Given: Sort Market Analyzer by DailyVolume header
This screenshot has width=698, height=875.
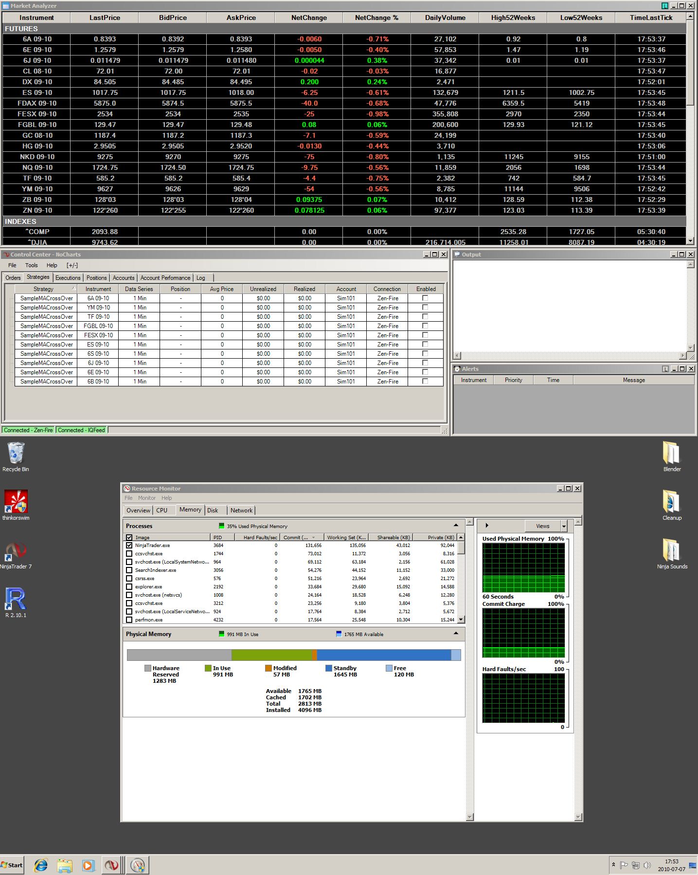Looking at the screenshot, I should [445, 18].
